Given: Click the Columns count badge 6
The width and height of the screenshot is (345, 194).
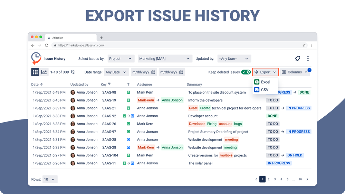Looking at the screenshot, I should click(309, 70).
